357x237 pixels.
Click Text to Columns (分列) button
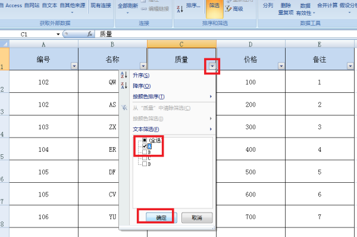click(268, 5)
